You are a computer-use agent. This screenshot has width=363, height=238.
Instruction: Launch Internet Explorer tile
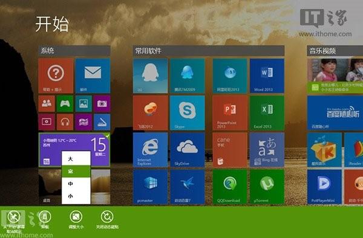[x=150, y=150]
